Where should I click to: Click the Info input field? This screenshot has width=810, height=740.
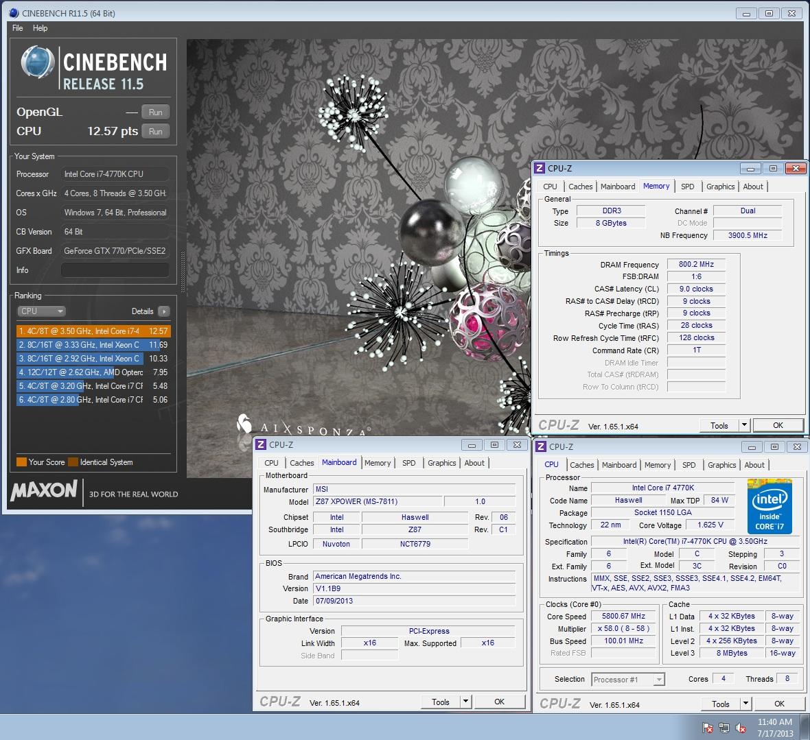pos(115,270)
